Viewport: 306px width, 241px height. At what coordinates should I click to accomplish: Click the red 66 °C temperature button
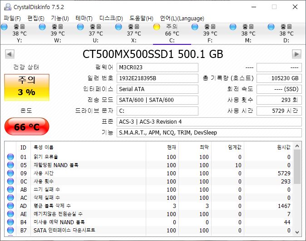(x=27, y=126)
